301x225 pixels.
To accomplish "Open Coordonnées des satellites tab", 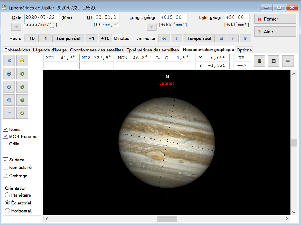I will [x=97, y=50].
